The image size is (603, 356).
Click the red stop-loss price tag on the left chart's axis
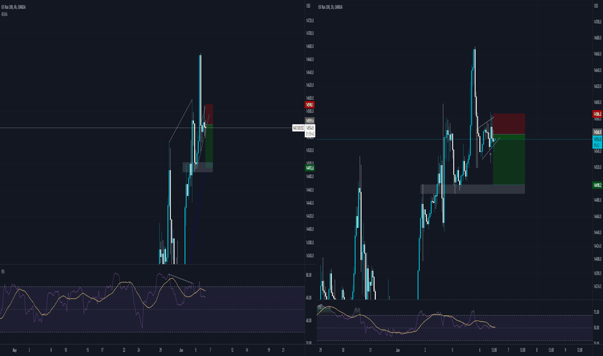[309, 105]
